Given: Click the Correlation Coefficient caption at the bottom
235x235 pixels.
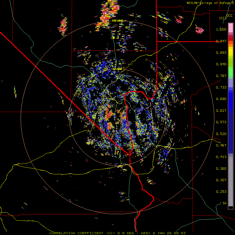Looking at the screenshot, I should point(118,233).
